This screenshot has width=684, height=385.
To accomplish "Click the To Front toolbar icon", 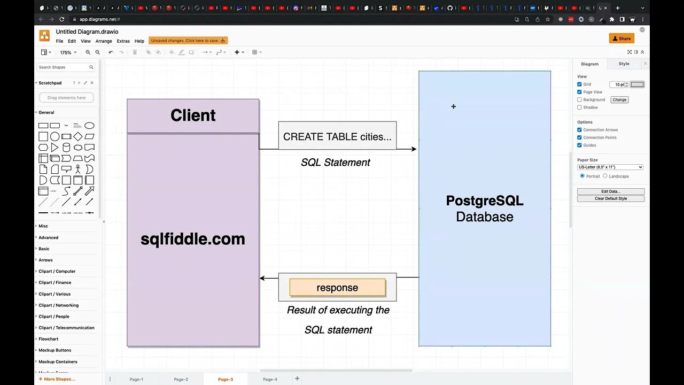I will click(x=149, y=52).
